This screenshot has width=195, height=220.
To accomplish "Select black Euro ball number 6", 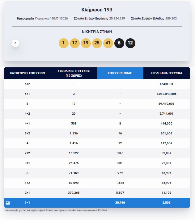I will click(119, 43).
